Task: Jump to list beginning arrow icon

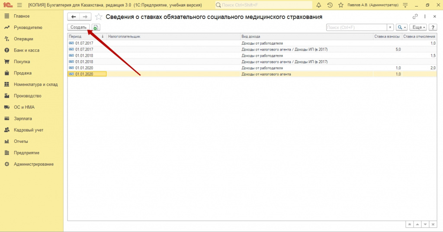Action: (409, 224)
